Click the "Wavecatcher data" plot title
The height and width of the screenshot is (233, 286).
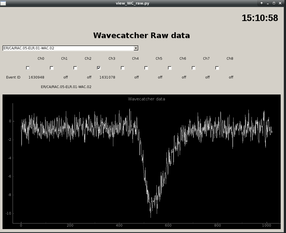point(146,99)
